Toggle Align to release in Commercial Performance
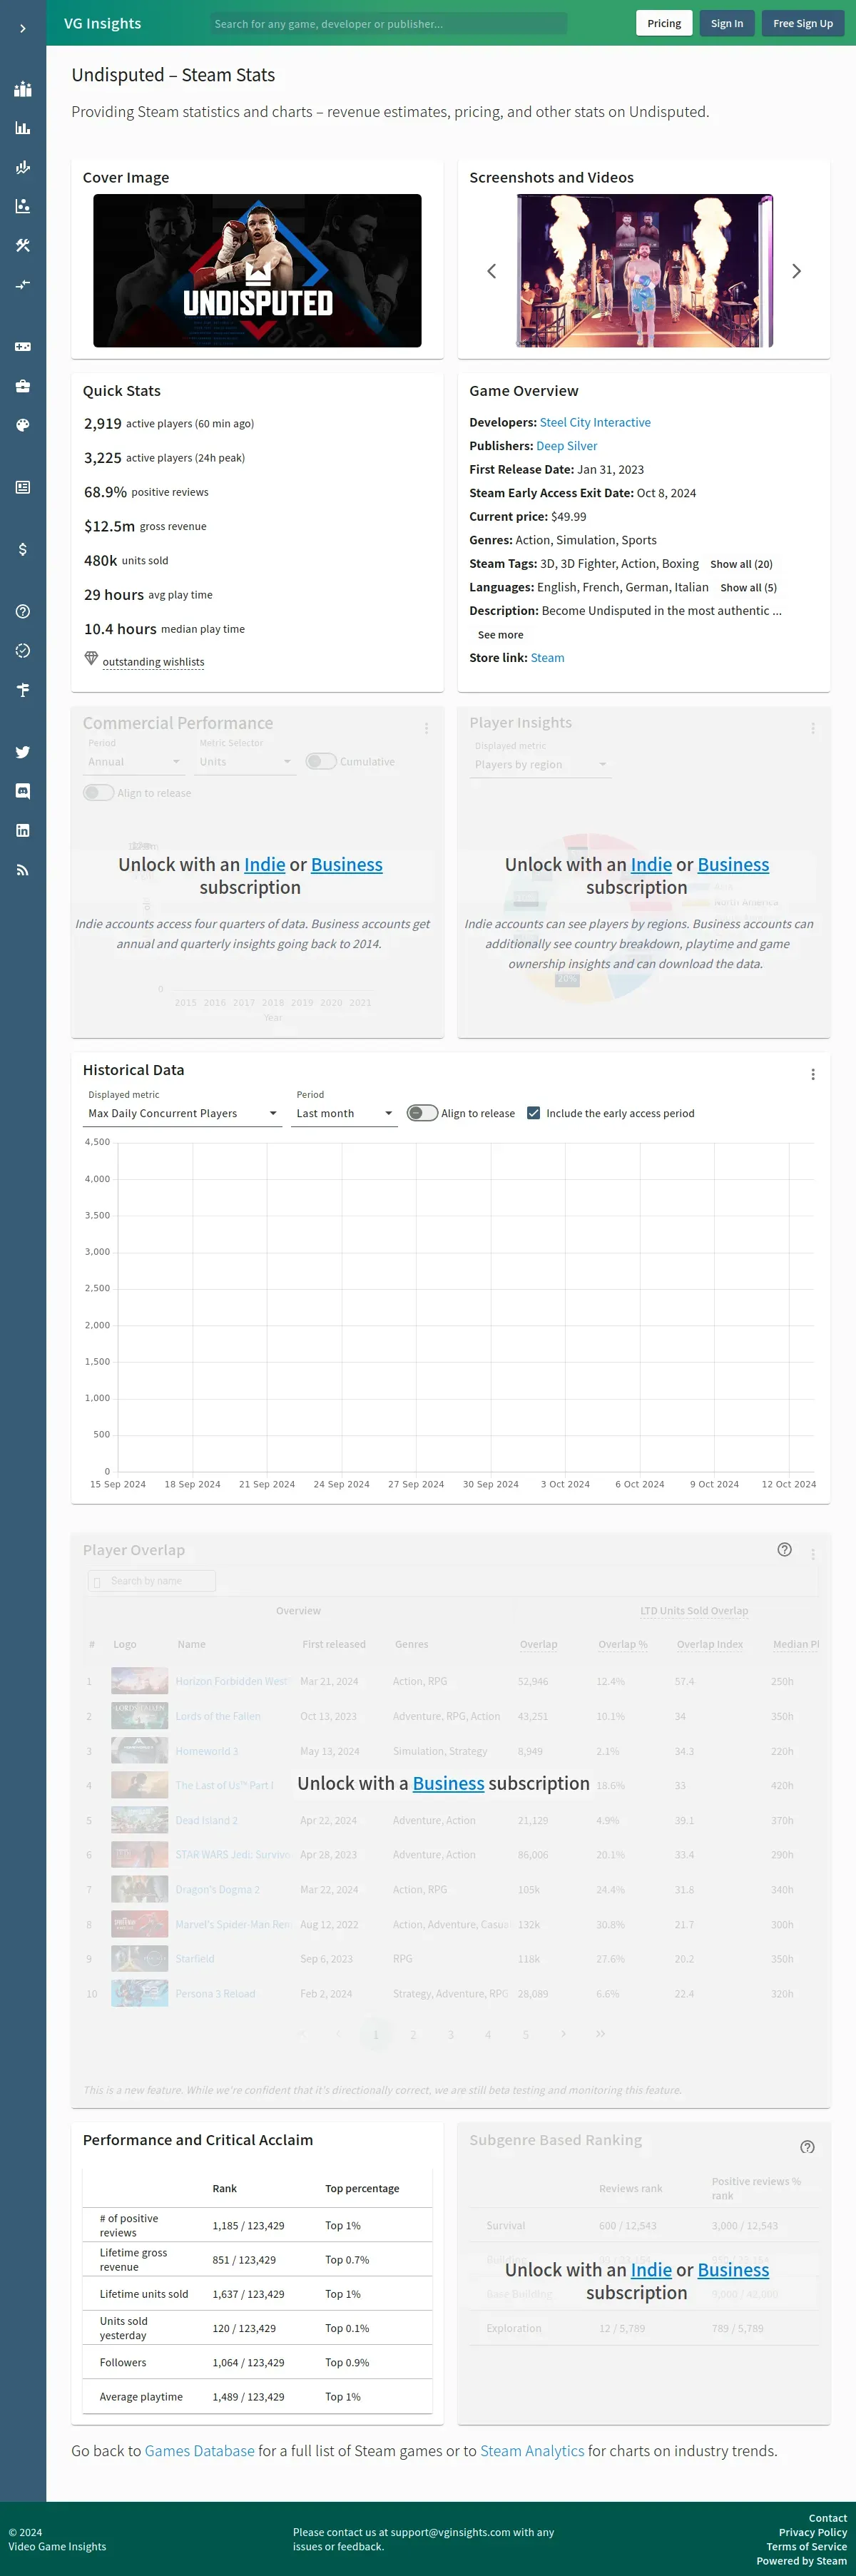Image resolution: width=856 pixels, height=2576 pixels. click(98, 793)
